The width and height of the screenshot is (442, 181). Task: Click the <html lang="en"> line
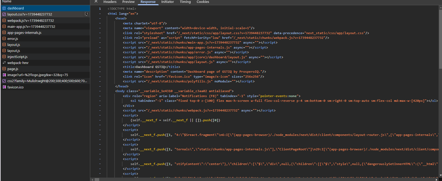click(x=123, y=14)
